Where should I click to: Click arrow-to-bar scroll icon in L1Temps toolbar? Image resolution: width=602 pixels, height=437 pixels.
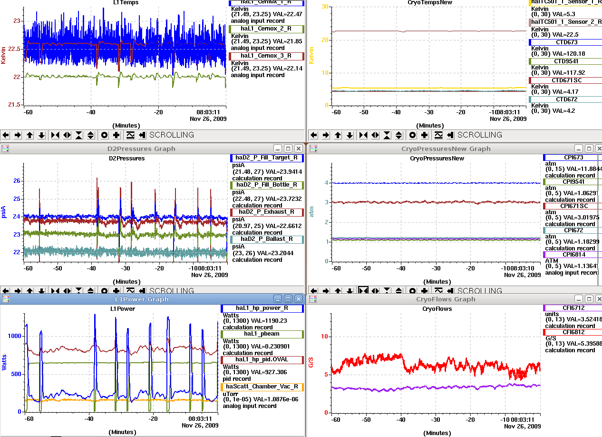pos(142,135)
